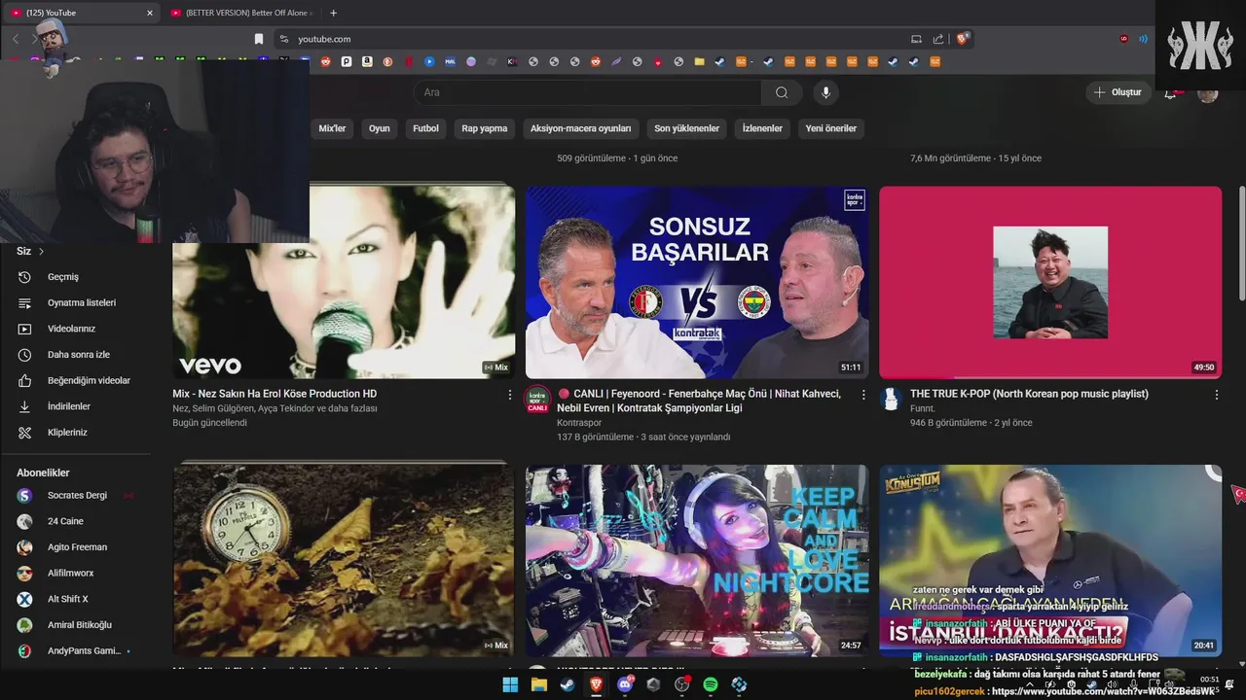Select the Futbol filter chip
1246x700 pixels.
pyautogui.click(x=425, y=128)
